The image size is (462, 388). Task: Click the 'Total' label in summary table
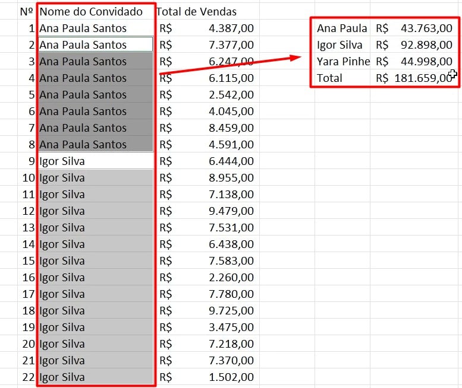click(330, 78)
